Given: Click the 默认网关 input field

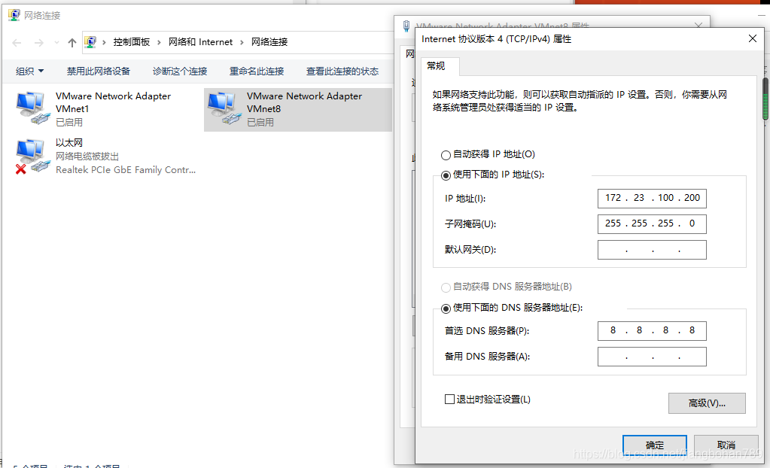Looking at the screenshot, I should tap(652, 250).
